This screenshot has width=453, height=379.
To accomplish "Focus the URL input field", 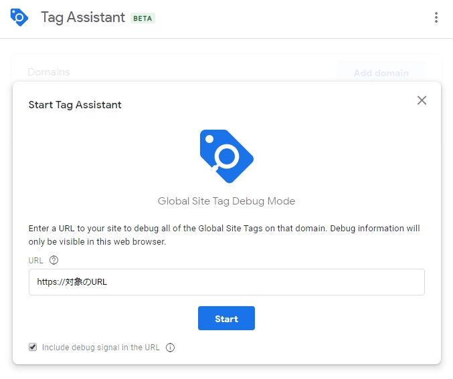I will [x=227, y=282].
